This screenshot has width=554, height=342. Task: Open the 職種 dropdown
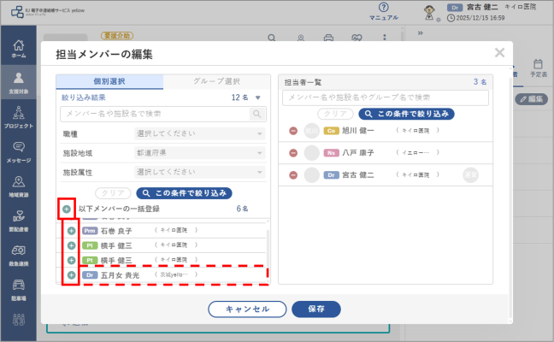tap(199, 133)
